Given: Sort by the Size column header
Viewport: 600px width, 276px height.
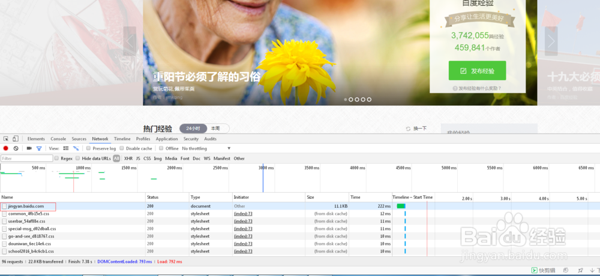Looking at the screenshot, I should [327, 198].
